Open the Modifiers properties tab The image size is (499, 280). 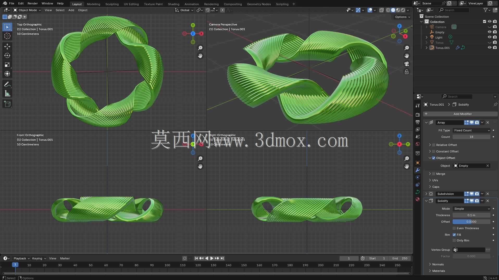[x=417, y=170]
